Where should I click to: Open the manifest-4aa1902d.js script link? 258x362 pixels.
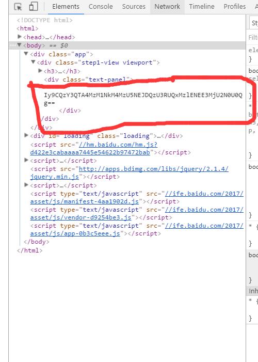[x=137, y=198]
